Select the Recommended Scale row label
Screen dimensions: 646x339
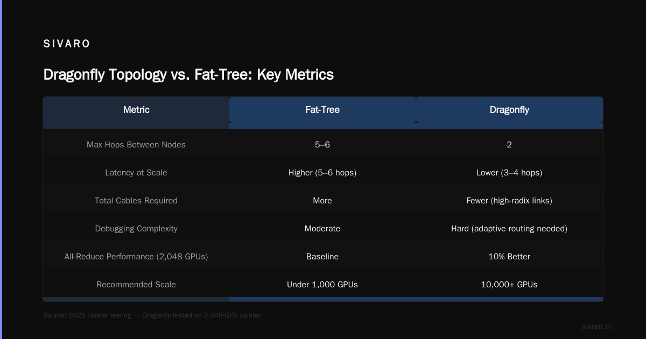[136, 285]
